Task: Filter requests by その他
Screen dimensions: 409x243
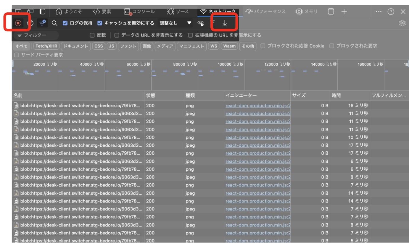Action: click(248, 46)
